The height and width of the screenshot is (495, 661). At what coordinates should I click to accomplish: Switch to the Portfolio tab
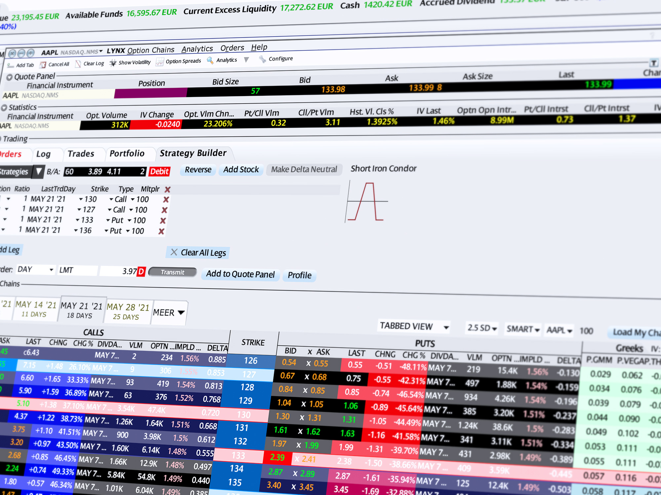tap(127, 153)
